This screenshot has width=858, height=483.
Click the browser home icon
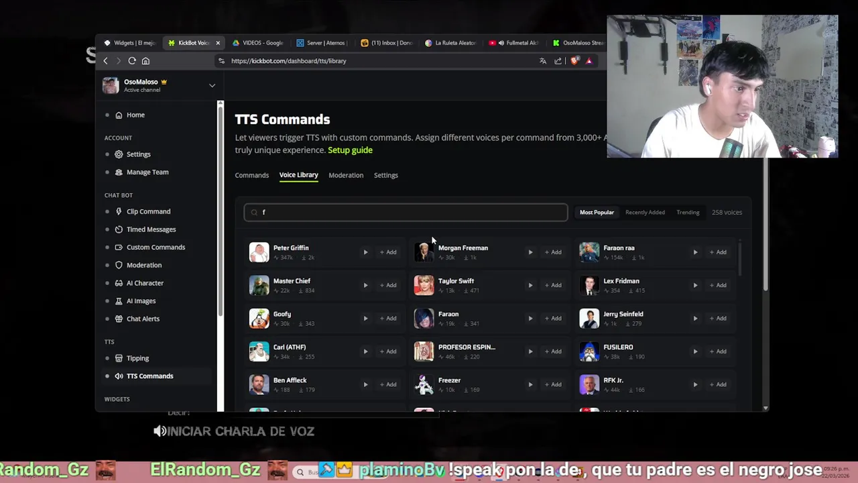click(x=145, y=61)
